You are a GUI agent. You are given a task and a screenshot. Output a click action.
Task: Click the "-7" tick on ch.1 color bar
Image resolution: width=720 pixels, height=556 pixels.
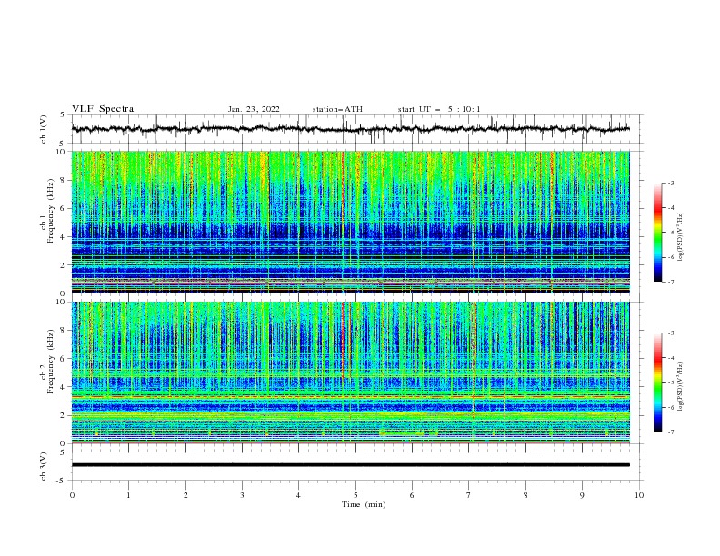coord(670,282)
